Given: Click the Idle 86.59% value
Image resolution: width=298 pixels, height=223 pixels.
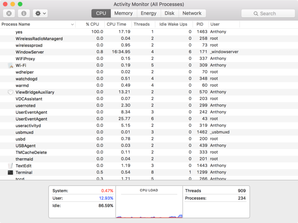Looking at the screenshot, I should tap(106, 206).
